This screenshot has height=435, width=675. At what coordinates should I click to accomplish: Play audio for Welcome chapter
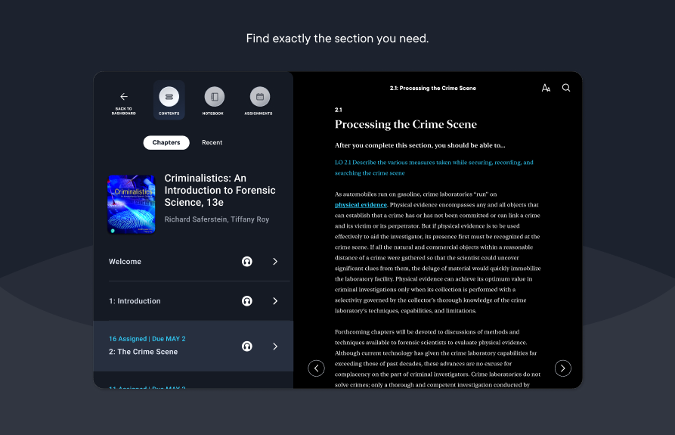click(247, 262)
